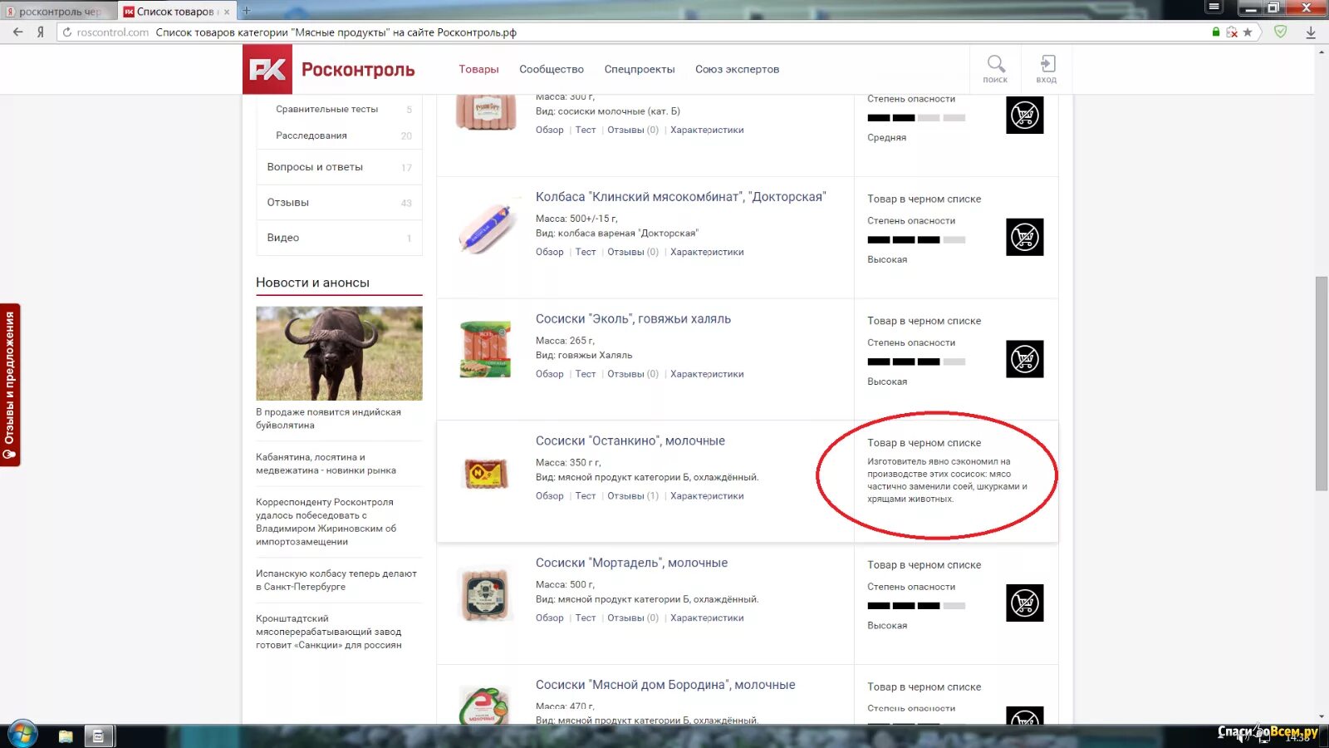Image resolution: width=1329 pixels, height=748 pixels.
Task: Click the Росконтроль red PK logo
Action: point(267,70)
